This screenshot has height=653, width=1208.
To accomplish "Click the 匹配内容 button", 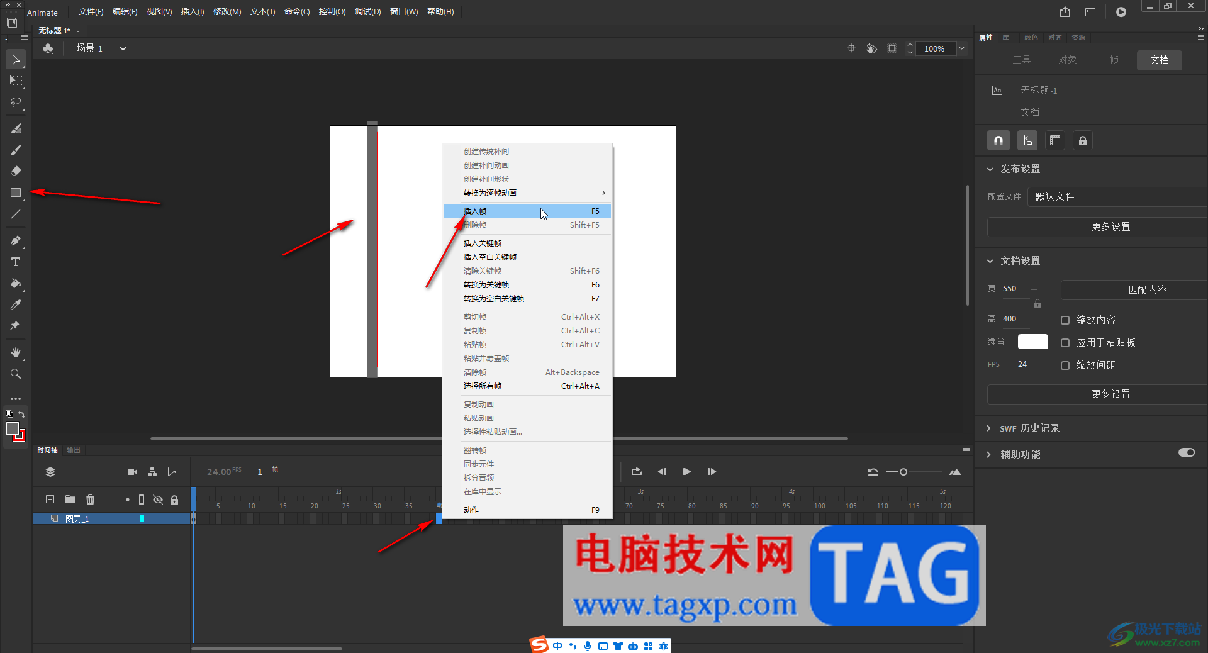I will pyautogui.click(x=1134, y=290).
